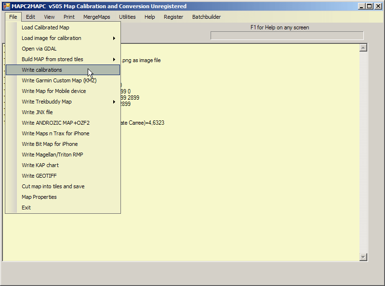This screenshot has height=286, width=385.
Task: Choose Write calibrations
Action: click(x=63, y=70)
